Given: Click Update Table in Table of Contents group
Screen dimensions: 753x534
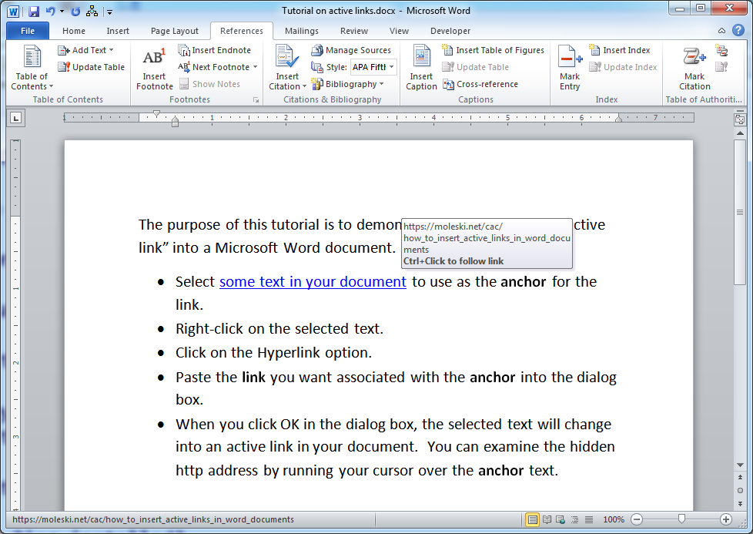Looking at the screenshot, I should (92, 67).
